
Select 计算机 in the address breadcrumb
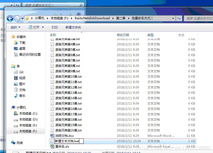(39, 18)
